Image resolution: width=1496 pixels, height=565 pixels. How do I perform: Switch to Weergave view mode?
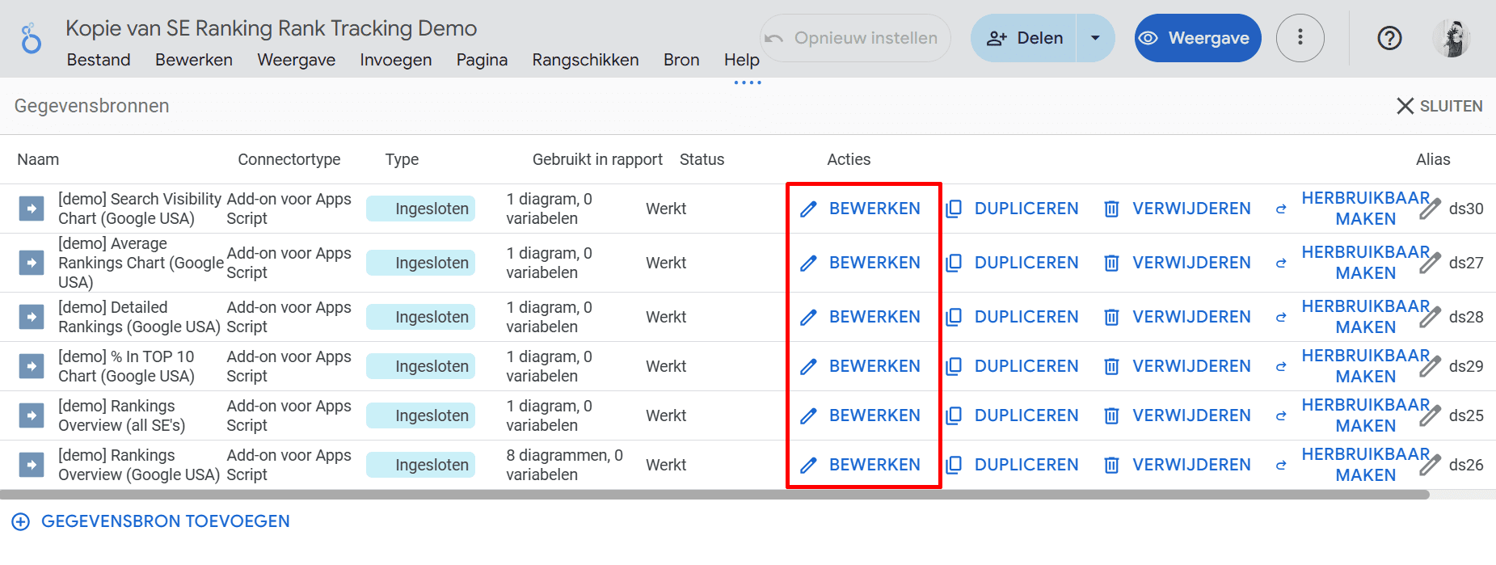point(1197,38)
